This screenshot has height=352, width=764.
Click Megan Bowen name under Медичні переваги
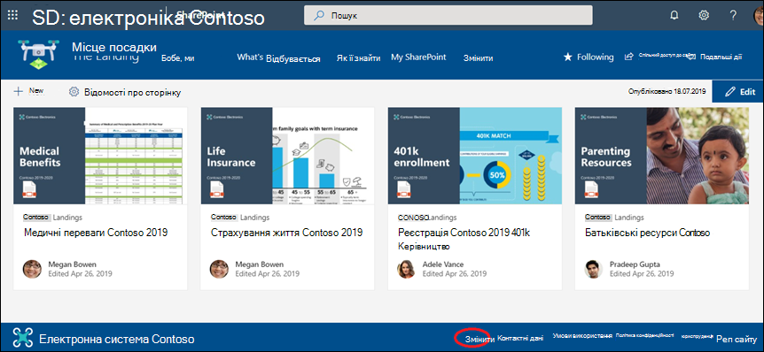(72, 264)
